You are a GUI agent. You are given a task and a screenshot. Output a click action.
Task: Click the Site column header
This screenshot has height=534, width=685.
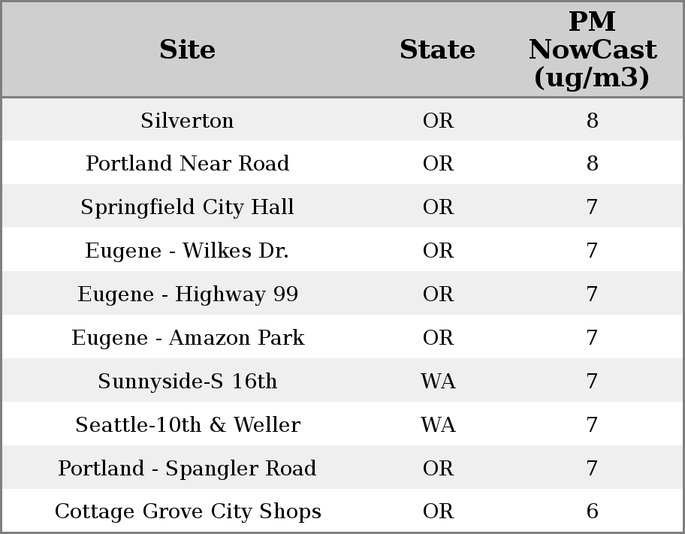tap(187, 50)
